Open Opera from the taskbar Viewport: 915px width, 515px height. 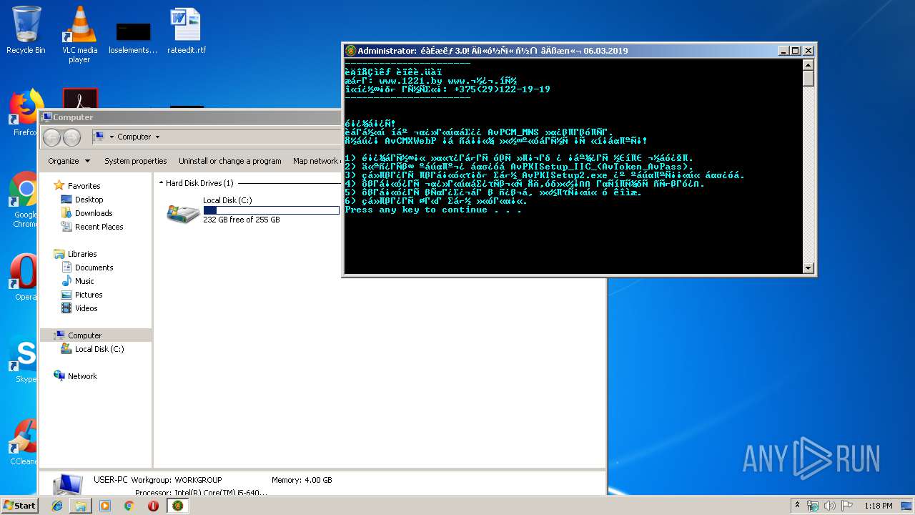153,506
